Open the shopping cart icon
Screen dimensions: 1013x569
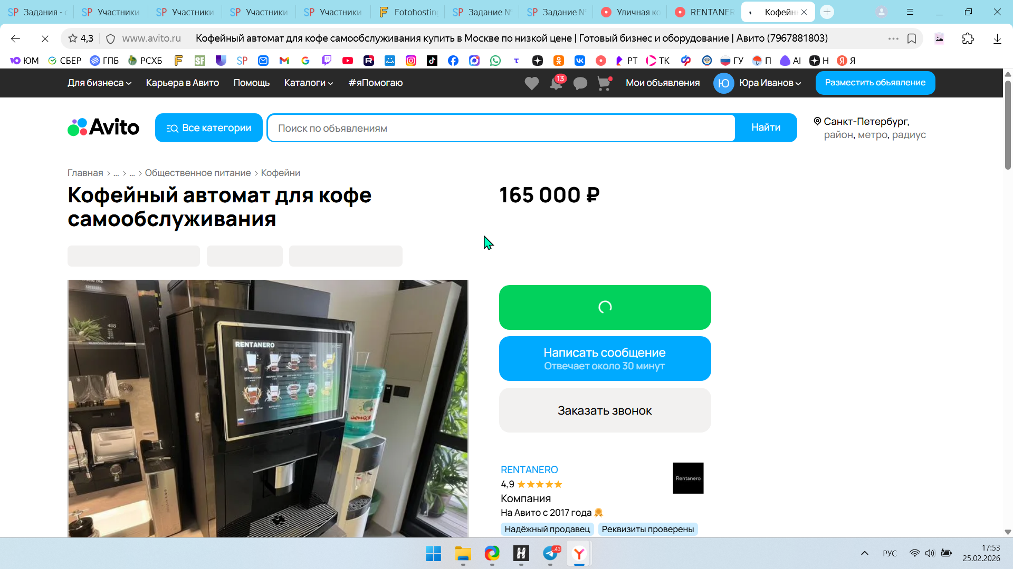point(604,83)
